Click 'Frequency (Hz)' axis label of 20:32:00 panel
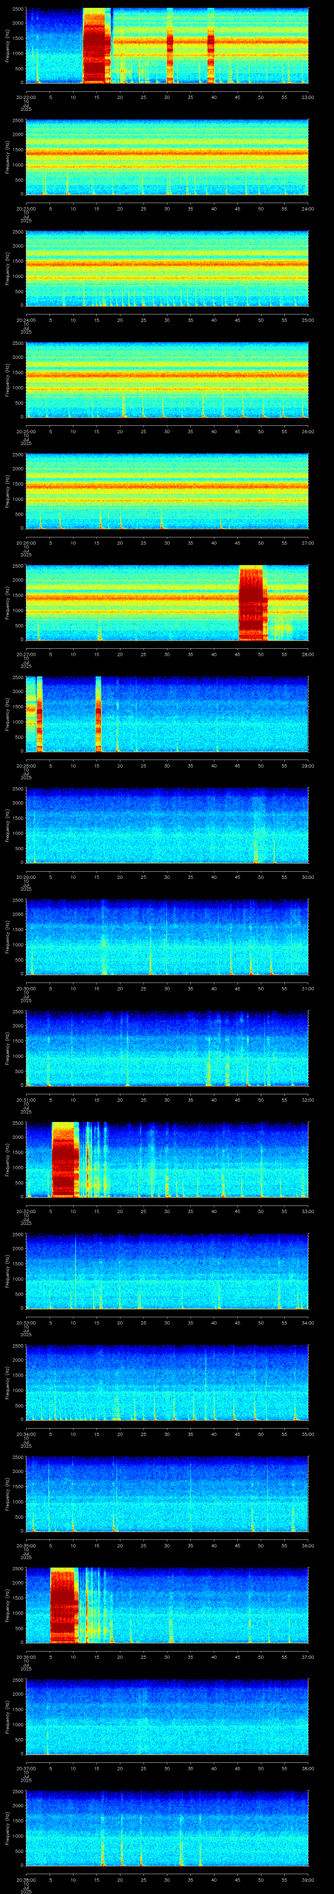334x1894 pixels. pos(8,1160)
